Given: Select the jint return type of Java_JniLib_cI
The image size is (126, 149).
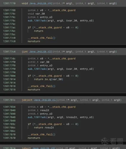Looking at the screenshot, I should [x=25, y=52].
